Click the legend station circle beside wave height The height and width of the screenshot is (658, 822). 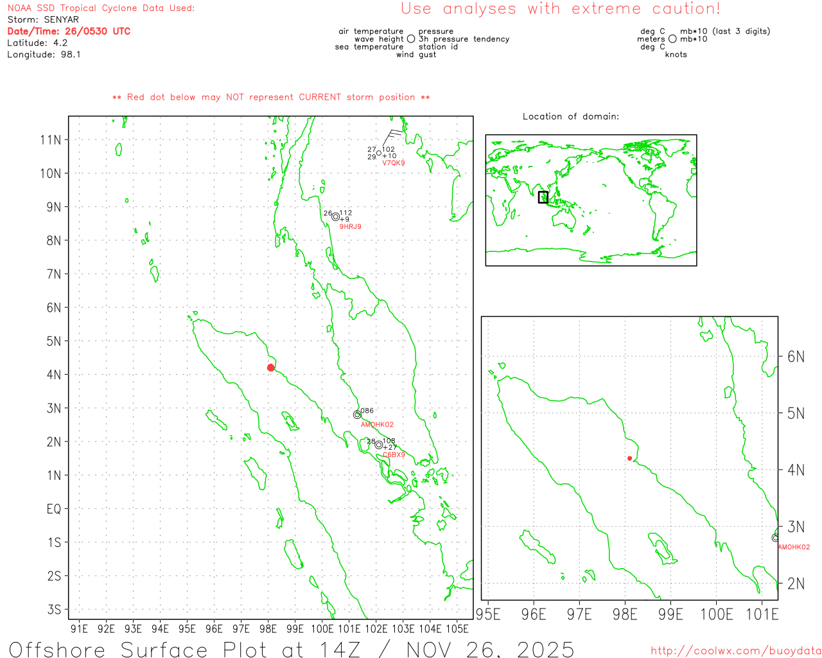411,39
